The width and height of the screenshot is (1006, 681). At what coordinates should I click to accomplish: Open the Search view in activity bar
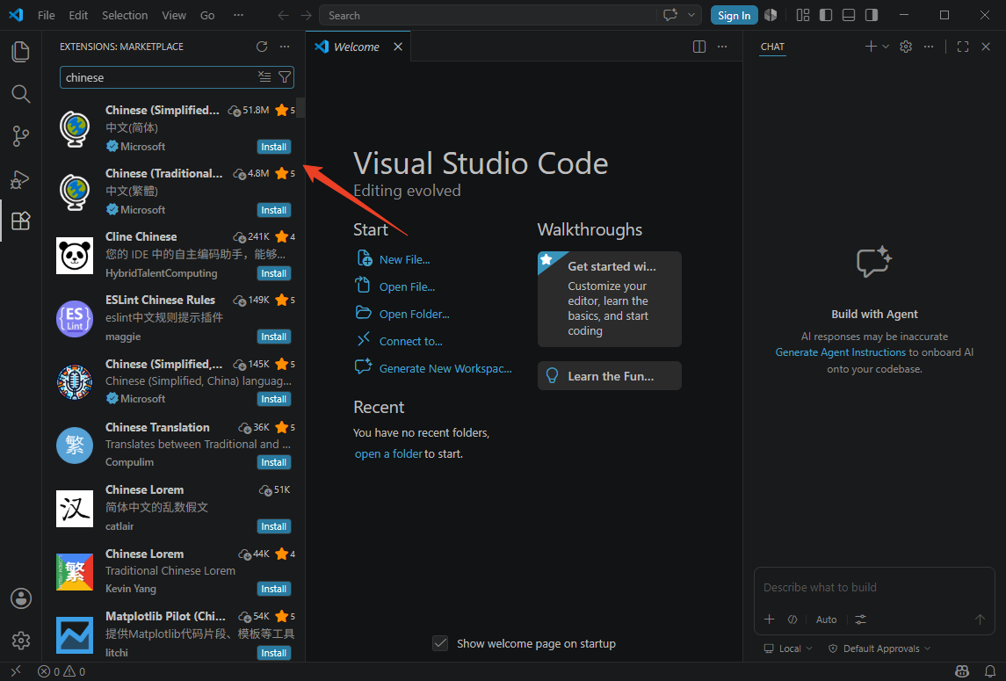click(x=20, y=94)
